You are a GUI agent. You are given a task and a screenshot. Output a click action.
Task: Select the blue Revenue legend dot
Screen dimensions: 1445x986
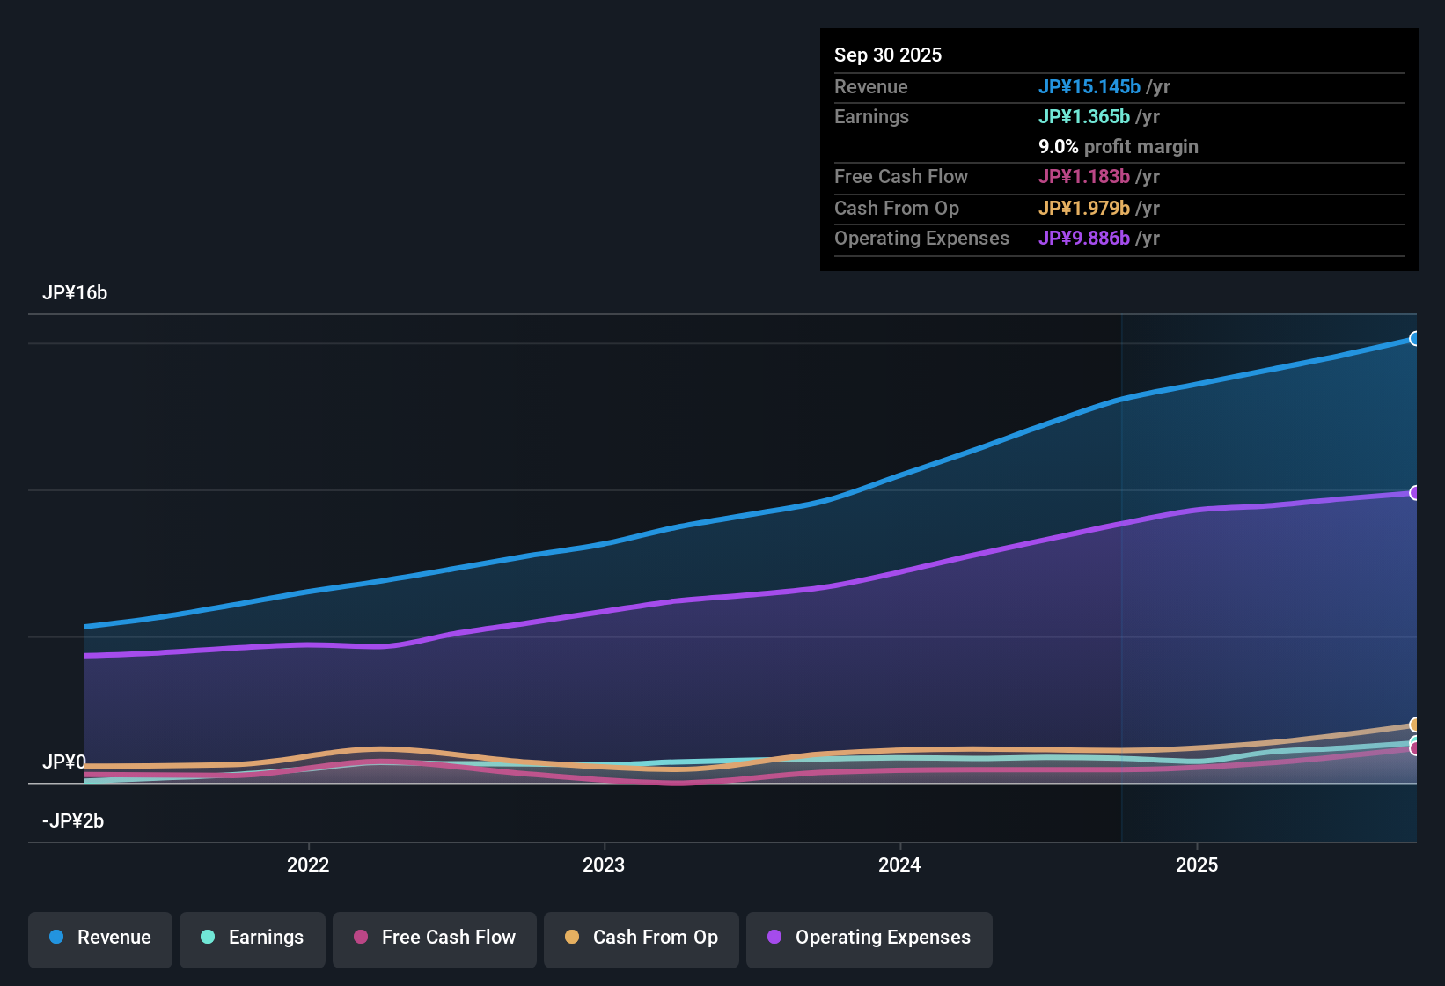(x=55, y=938)
